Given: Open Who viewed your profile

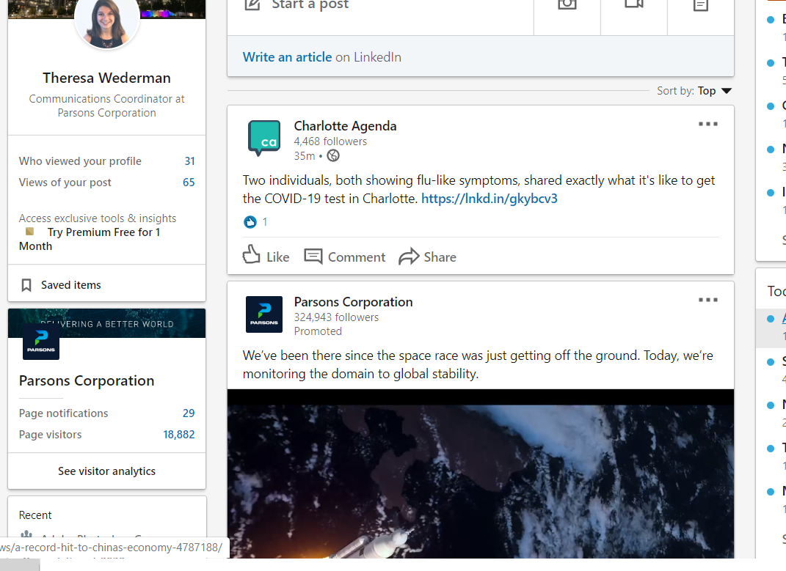Looking at the screenshot, I should point(80,161).
